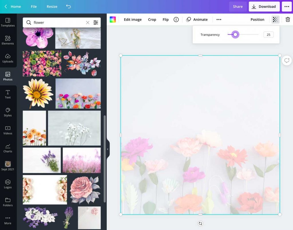This screenshot has height=230, width=293.
Task: Open the Animate option for the image
Action: click(197, 19)
